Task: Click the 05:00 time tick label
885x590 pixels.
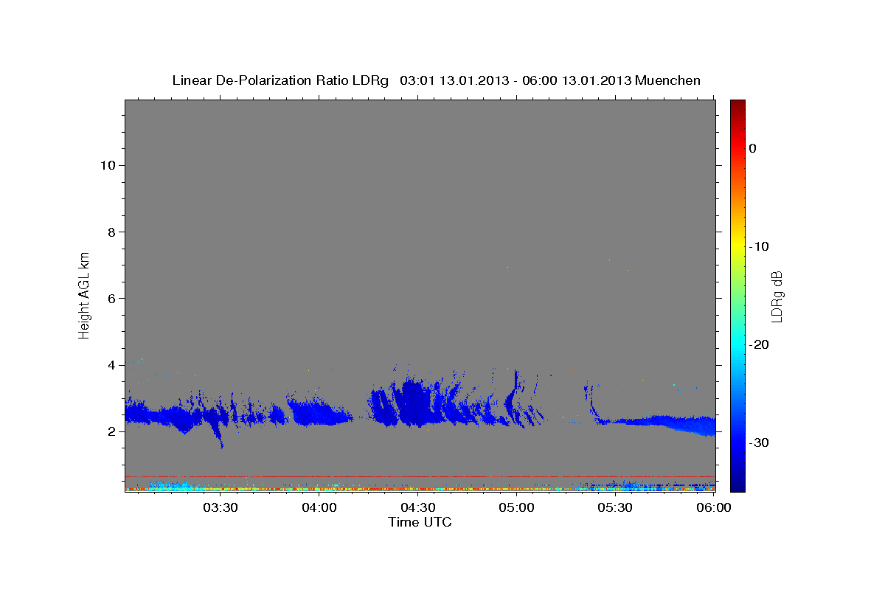Action: pyautogui.click(x=517, y=508)
